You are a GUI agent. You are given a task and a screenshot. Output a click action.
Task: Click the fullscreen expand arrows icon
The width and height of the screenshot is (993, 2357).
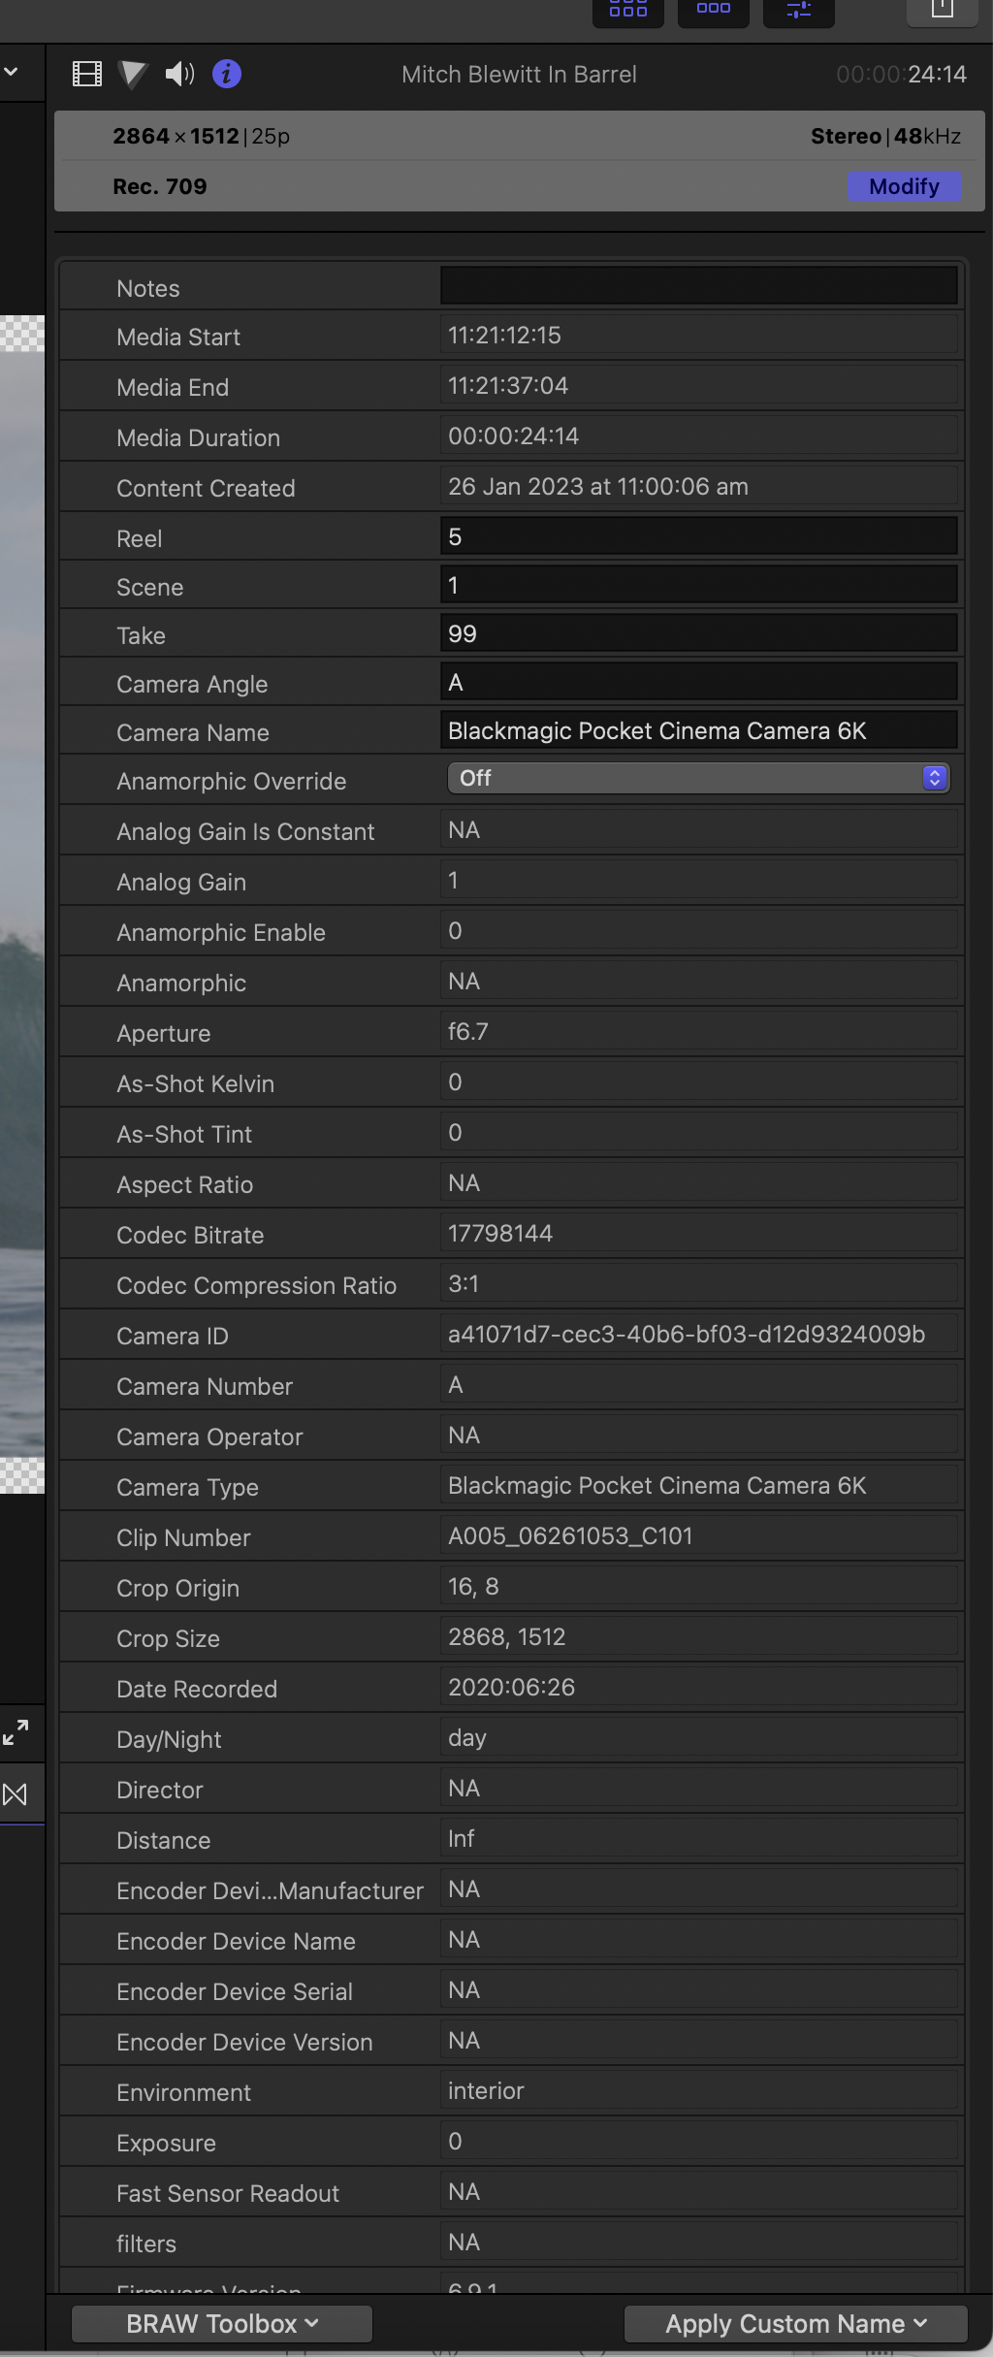click(x=16, y=1732)
